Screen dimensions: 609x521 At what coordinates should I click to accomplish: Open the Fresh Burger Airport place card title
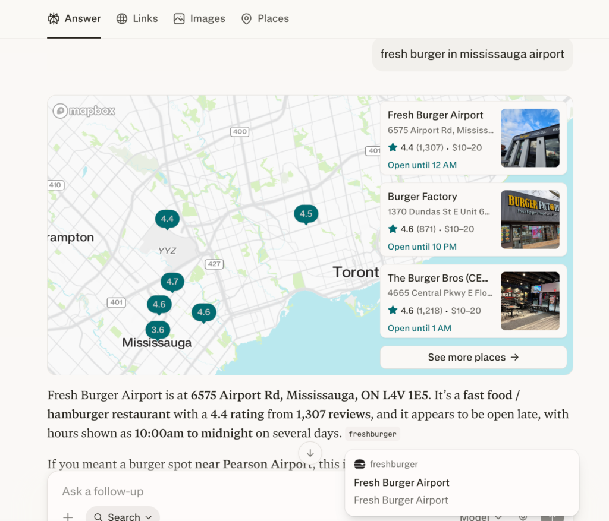pyautogui.click(x=435, y=115)
